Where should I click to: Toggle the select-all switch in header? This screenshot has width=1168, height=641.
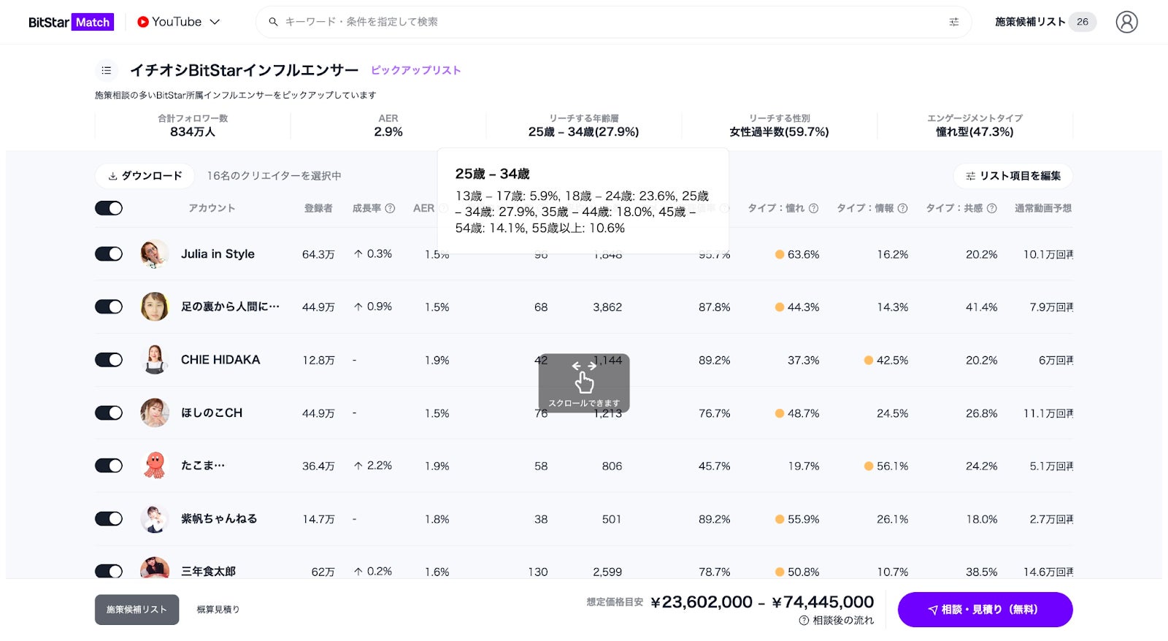pos(109,208)
